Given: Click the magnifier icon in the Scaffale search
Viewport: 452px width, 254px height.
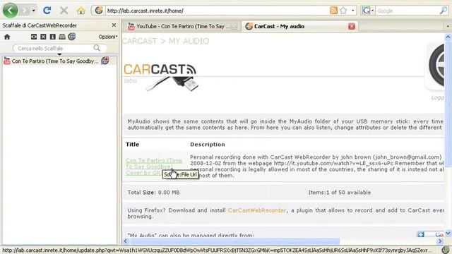Looking at the screenshot, I should click(97, 48).
